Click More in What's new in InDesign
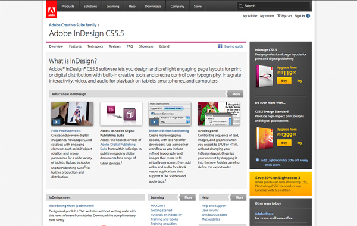This screenshot has height=226, width=357. pyautogui.click(x=236, y=94)
